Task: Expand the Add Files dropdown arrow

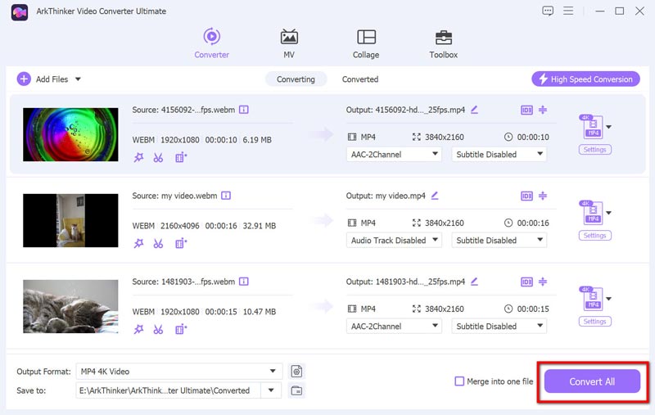Action: (x=78, y=79)
